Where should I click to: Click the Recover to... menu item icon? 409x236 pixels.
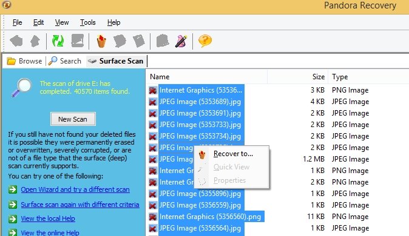click(202, 154)
